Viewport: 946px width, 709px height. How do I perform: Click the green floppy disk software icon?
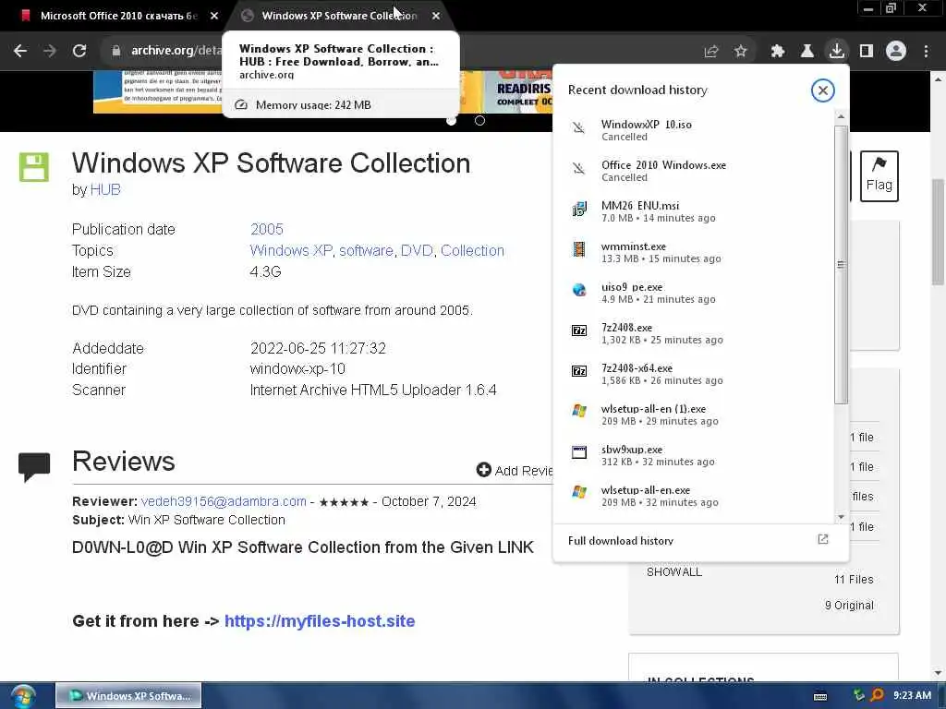[x=34, y=167]
